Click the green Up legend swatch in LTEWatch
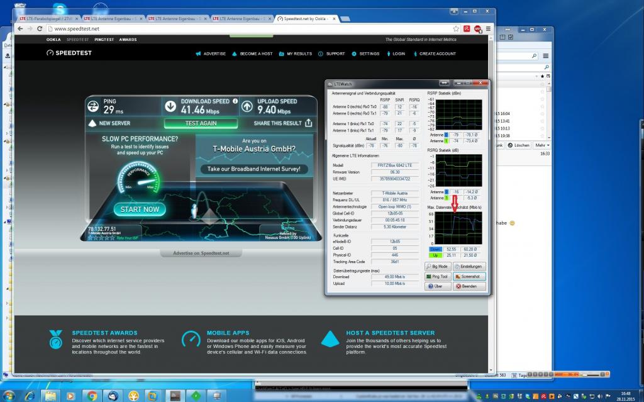This screenshot has width=644, height=402. tap(435, 255)
